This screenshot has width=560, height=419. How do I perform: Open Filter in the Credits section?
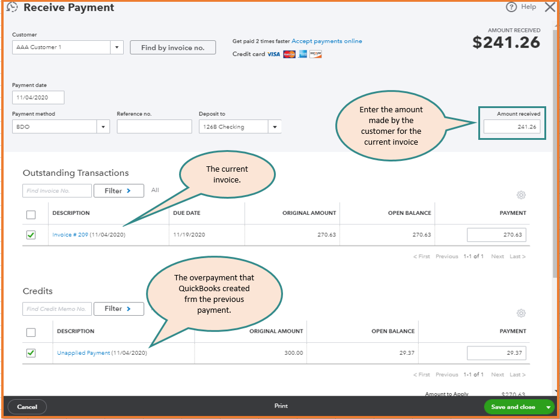click(118, 309)
